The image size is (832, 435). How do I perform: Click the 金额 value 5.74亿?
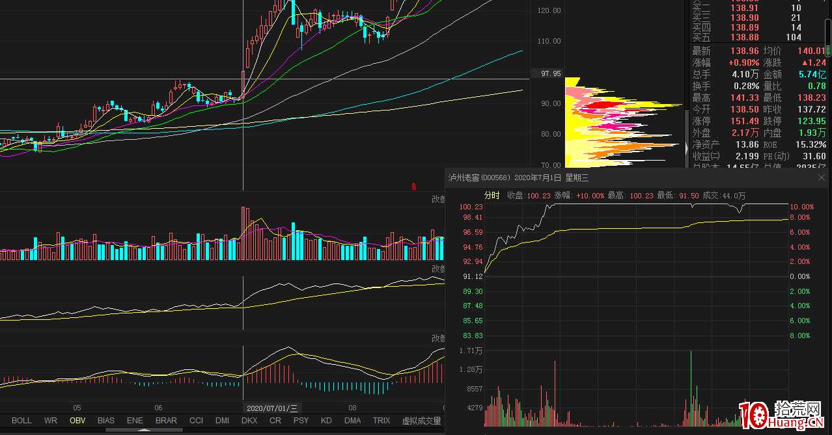812,74
